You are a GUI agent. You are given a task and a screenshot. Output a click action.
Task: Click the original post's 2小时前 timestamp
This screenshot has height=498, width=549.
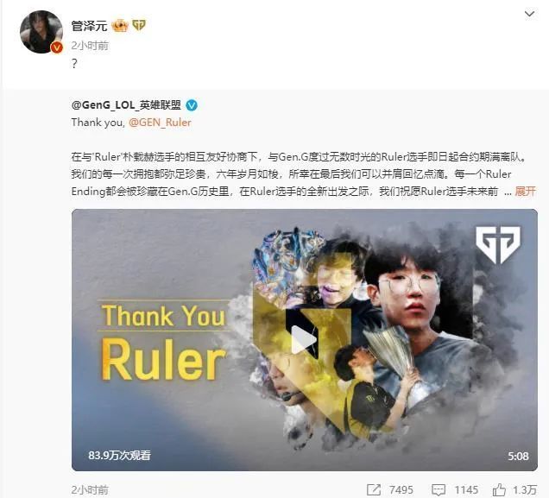point(90,489)
